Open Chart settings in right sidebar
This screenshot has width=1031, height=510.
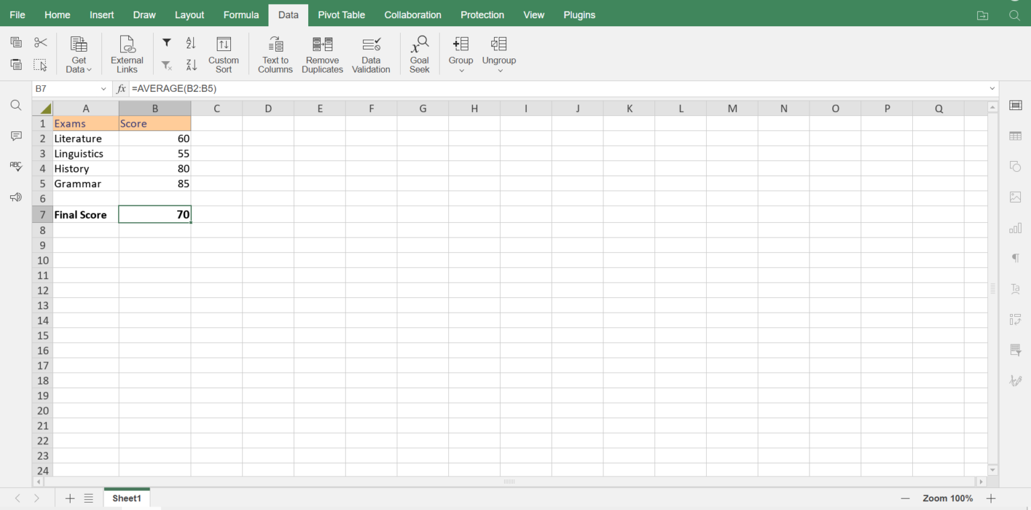click(x=1016, y=228)
